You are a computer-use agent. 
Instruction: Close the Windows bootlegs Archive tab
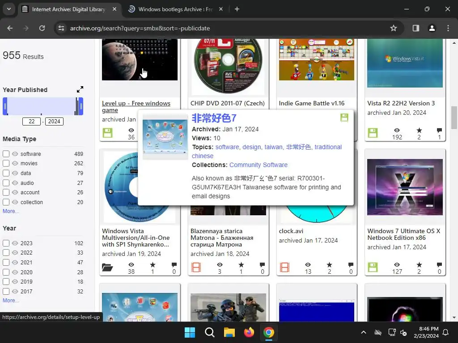[x=221, y=9]
